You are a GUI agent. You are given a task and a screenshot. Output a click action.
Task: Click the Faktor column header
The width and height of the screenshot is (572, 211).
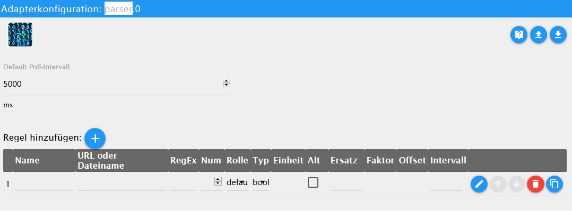[380, 160]
